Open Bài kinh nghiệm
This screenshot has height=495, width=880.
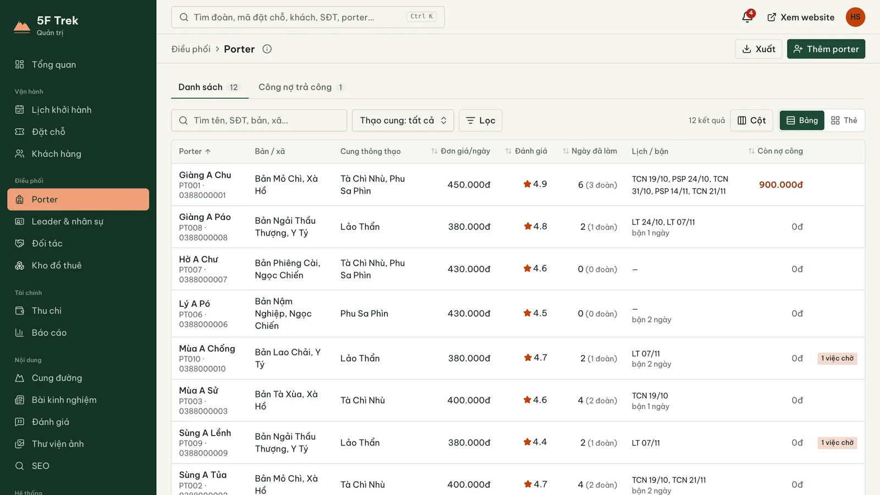pos(78,400)
